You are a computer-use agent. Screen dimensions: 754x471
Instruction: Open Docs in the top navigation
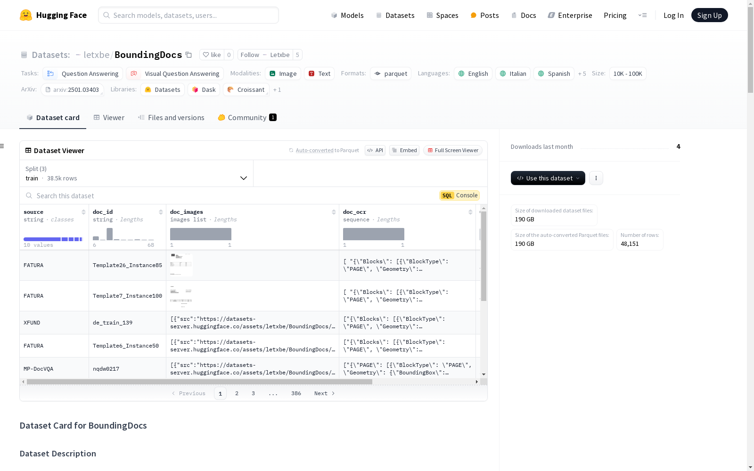pyautogui.click(x=524, y=15)
